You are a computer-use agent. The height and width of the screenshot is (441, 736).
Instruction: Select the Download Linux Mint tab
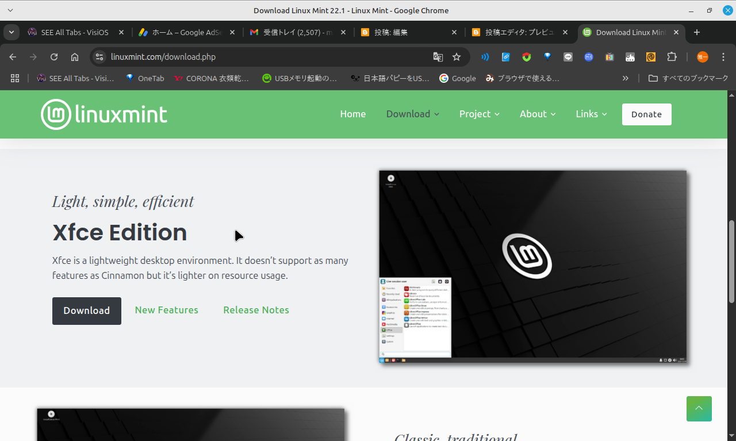631,32
